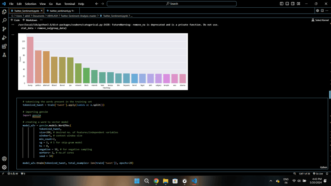Open the Explorer view in activity bar
The width and height of the screenshot is (331, 186).
coord(4,12)
